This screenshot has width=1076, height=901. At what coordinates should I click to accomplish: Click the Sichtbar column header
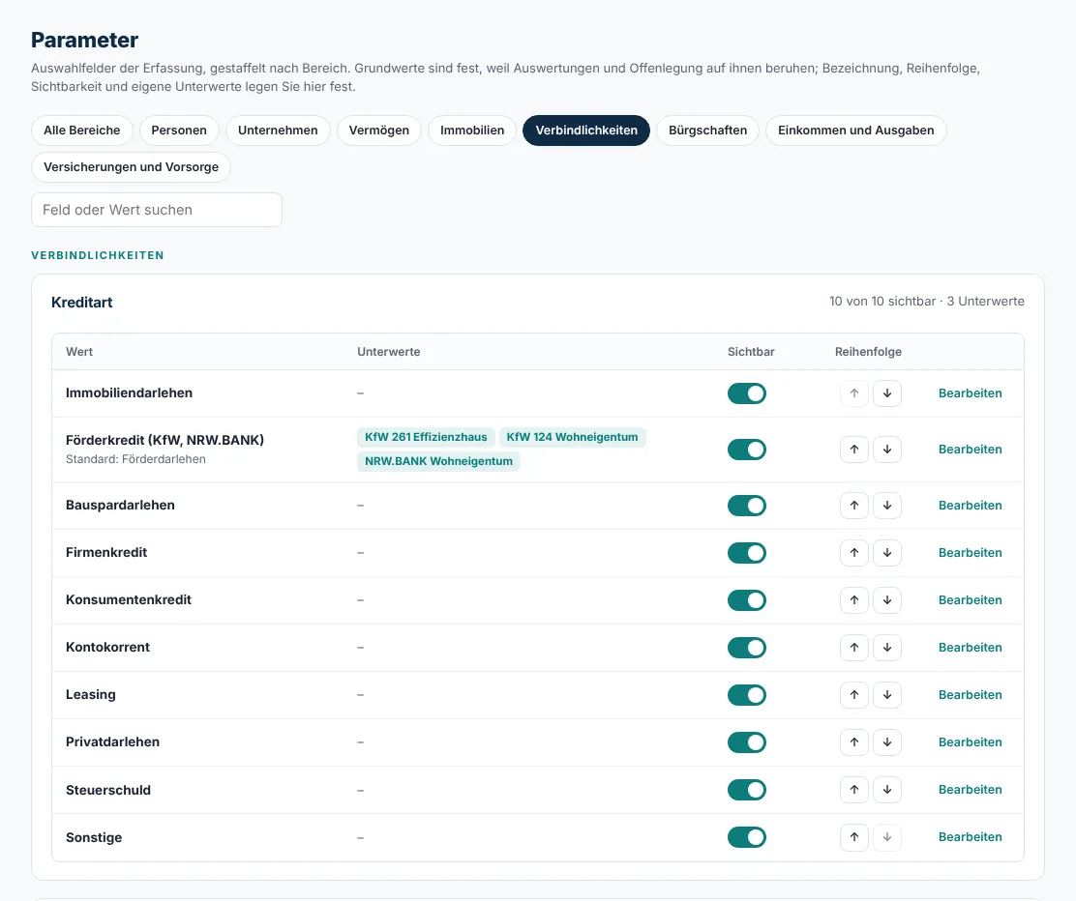[751, 352]
